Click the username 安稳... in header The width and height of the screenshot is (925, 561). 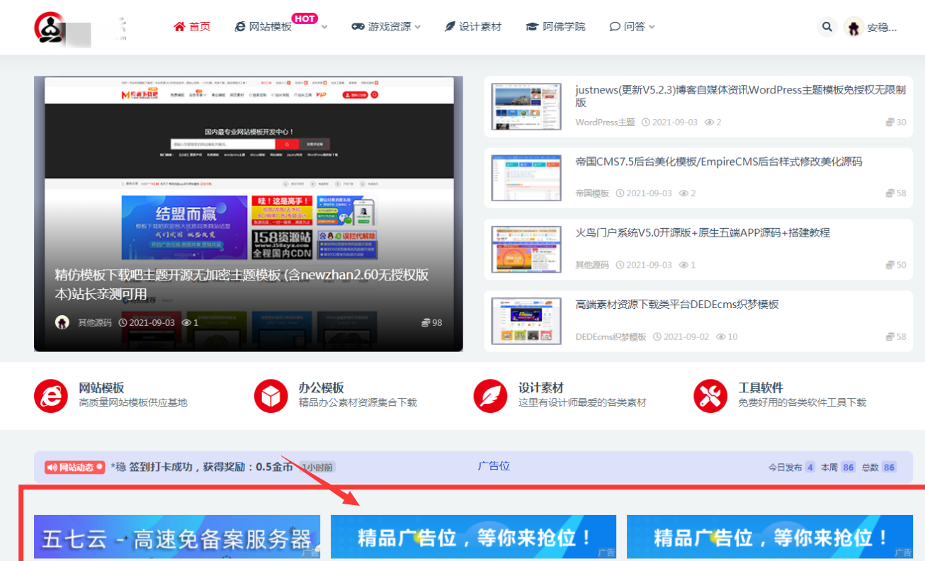click(x=883, y=28)
